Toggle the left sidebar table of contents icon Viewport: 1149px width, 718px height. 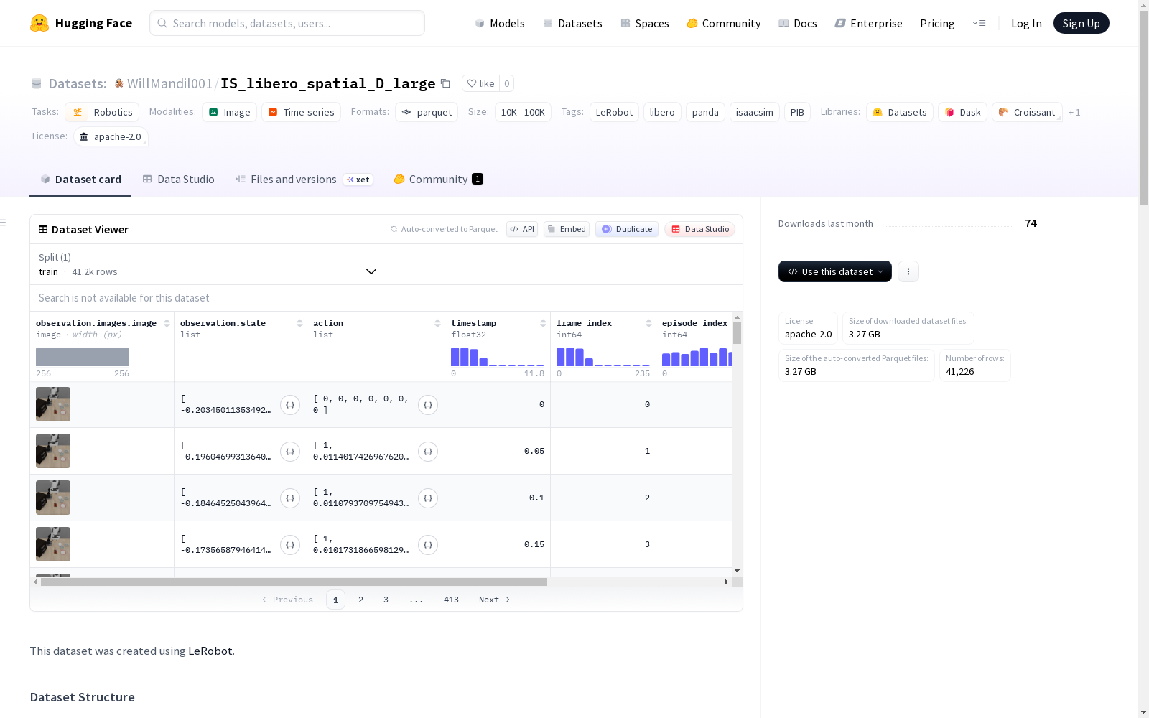(x=4, y=223)
